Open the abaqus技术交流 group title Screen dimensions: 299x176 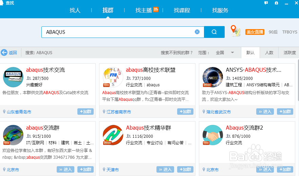pos(45,70)
